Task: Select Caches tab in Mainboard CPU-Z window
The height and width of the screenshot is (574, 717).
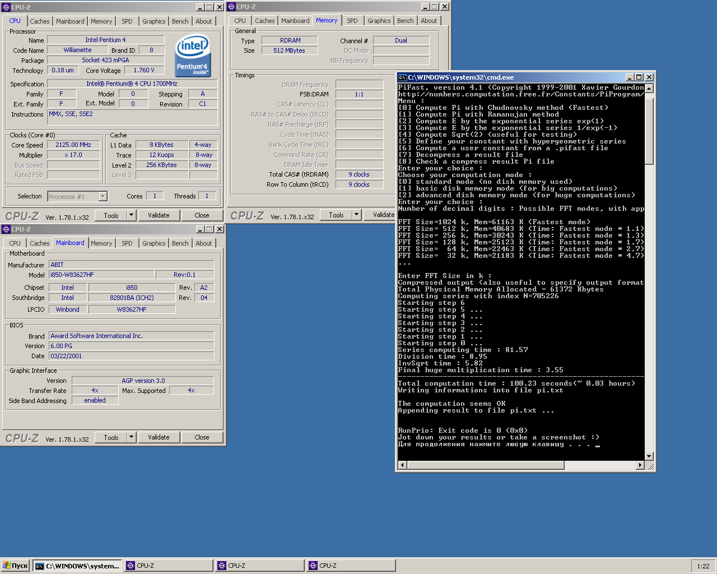Action: tap(40, 243)
